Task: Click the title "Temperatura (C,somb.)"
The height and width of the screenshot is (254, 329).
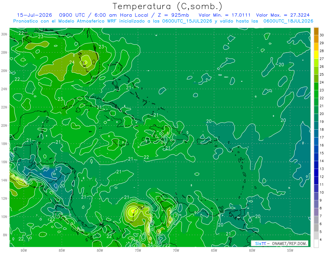Action: [168, 6]
